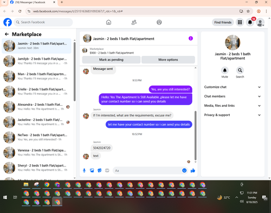Open the Friends icon in top navigation

coord(134,22)
